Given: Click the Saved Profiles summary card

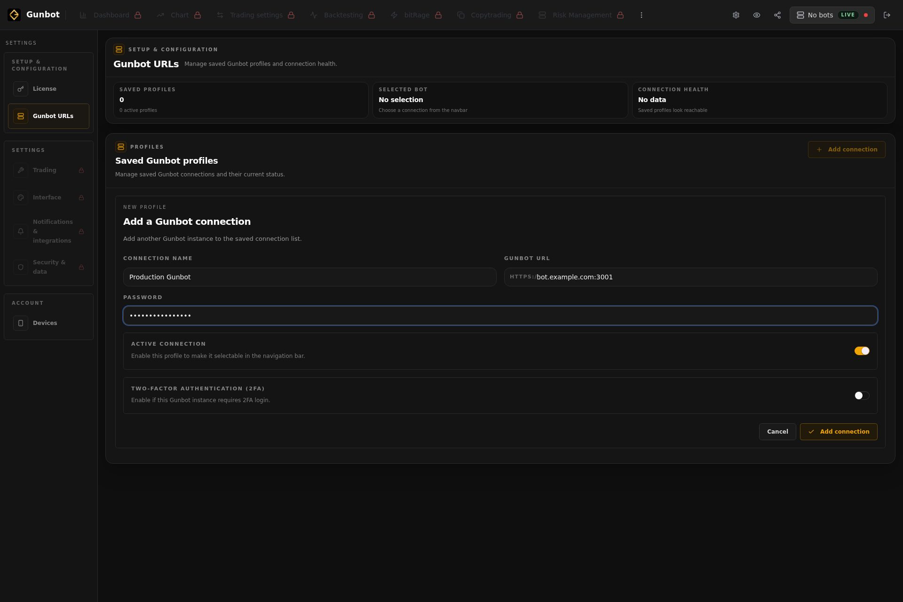Looking at the screenshot, I should point(241,100).
